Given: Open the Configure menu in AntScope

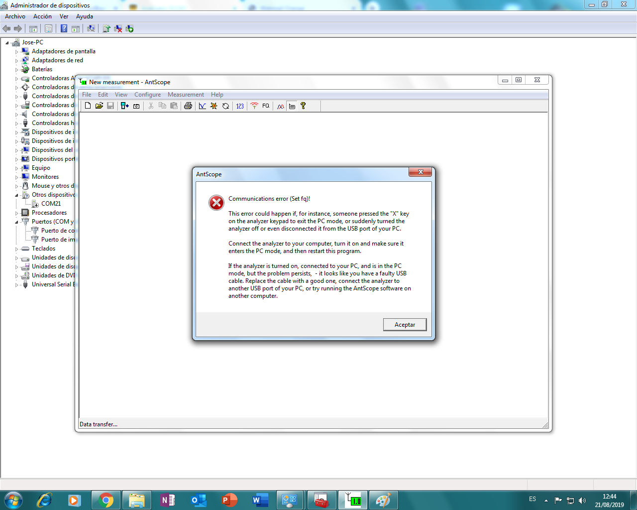Looking at the screenshot, I should (147, 95).
